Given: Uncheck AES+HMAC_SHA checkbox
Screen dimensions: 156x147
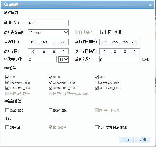Looking at the screenshot, I should (x=97, y=88).
